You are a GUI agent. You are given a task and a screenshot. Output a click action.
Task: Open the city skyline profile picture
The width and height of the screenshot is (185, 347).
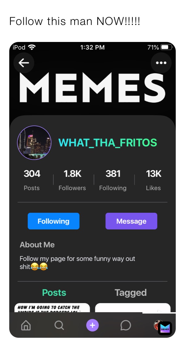click(x=34, y=143)
